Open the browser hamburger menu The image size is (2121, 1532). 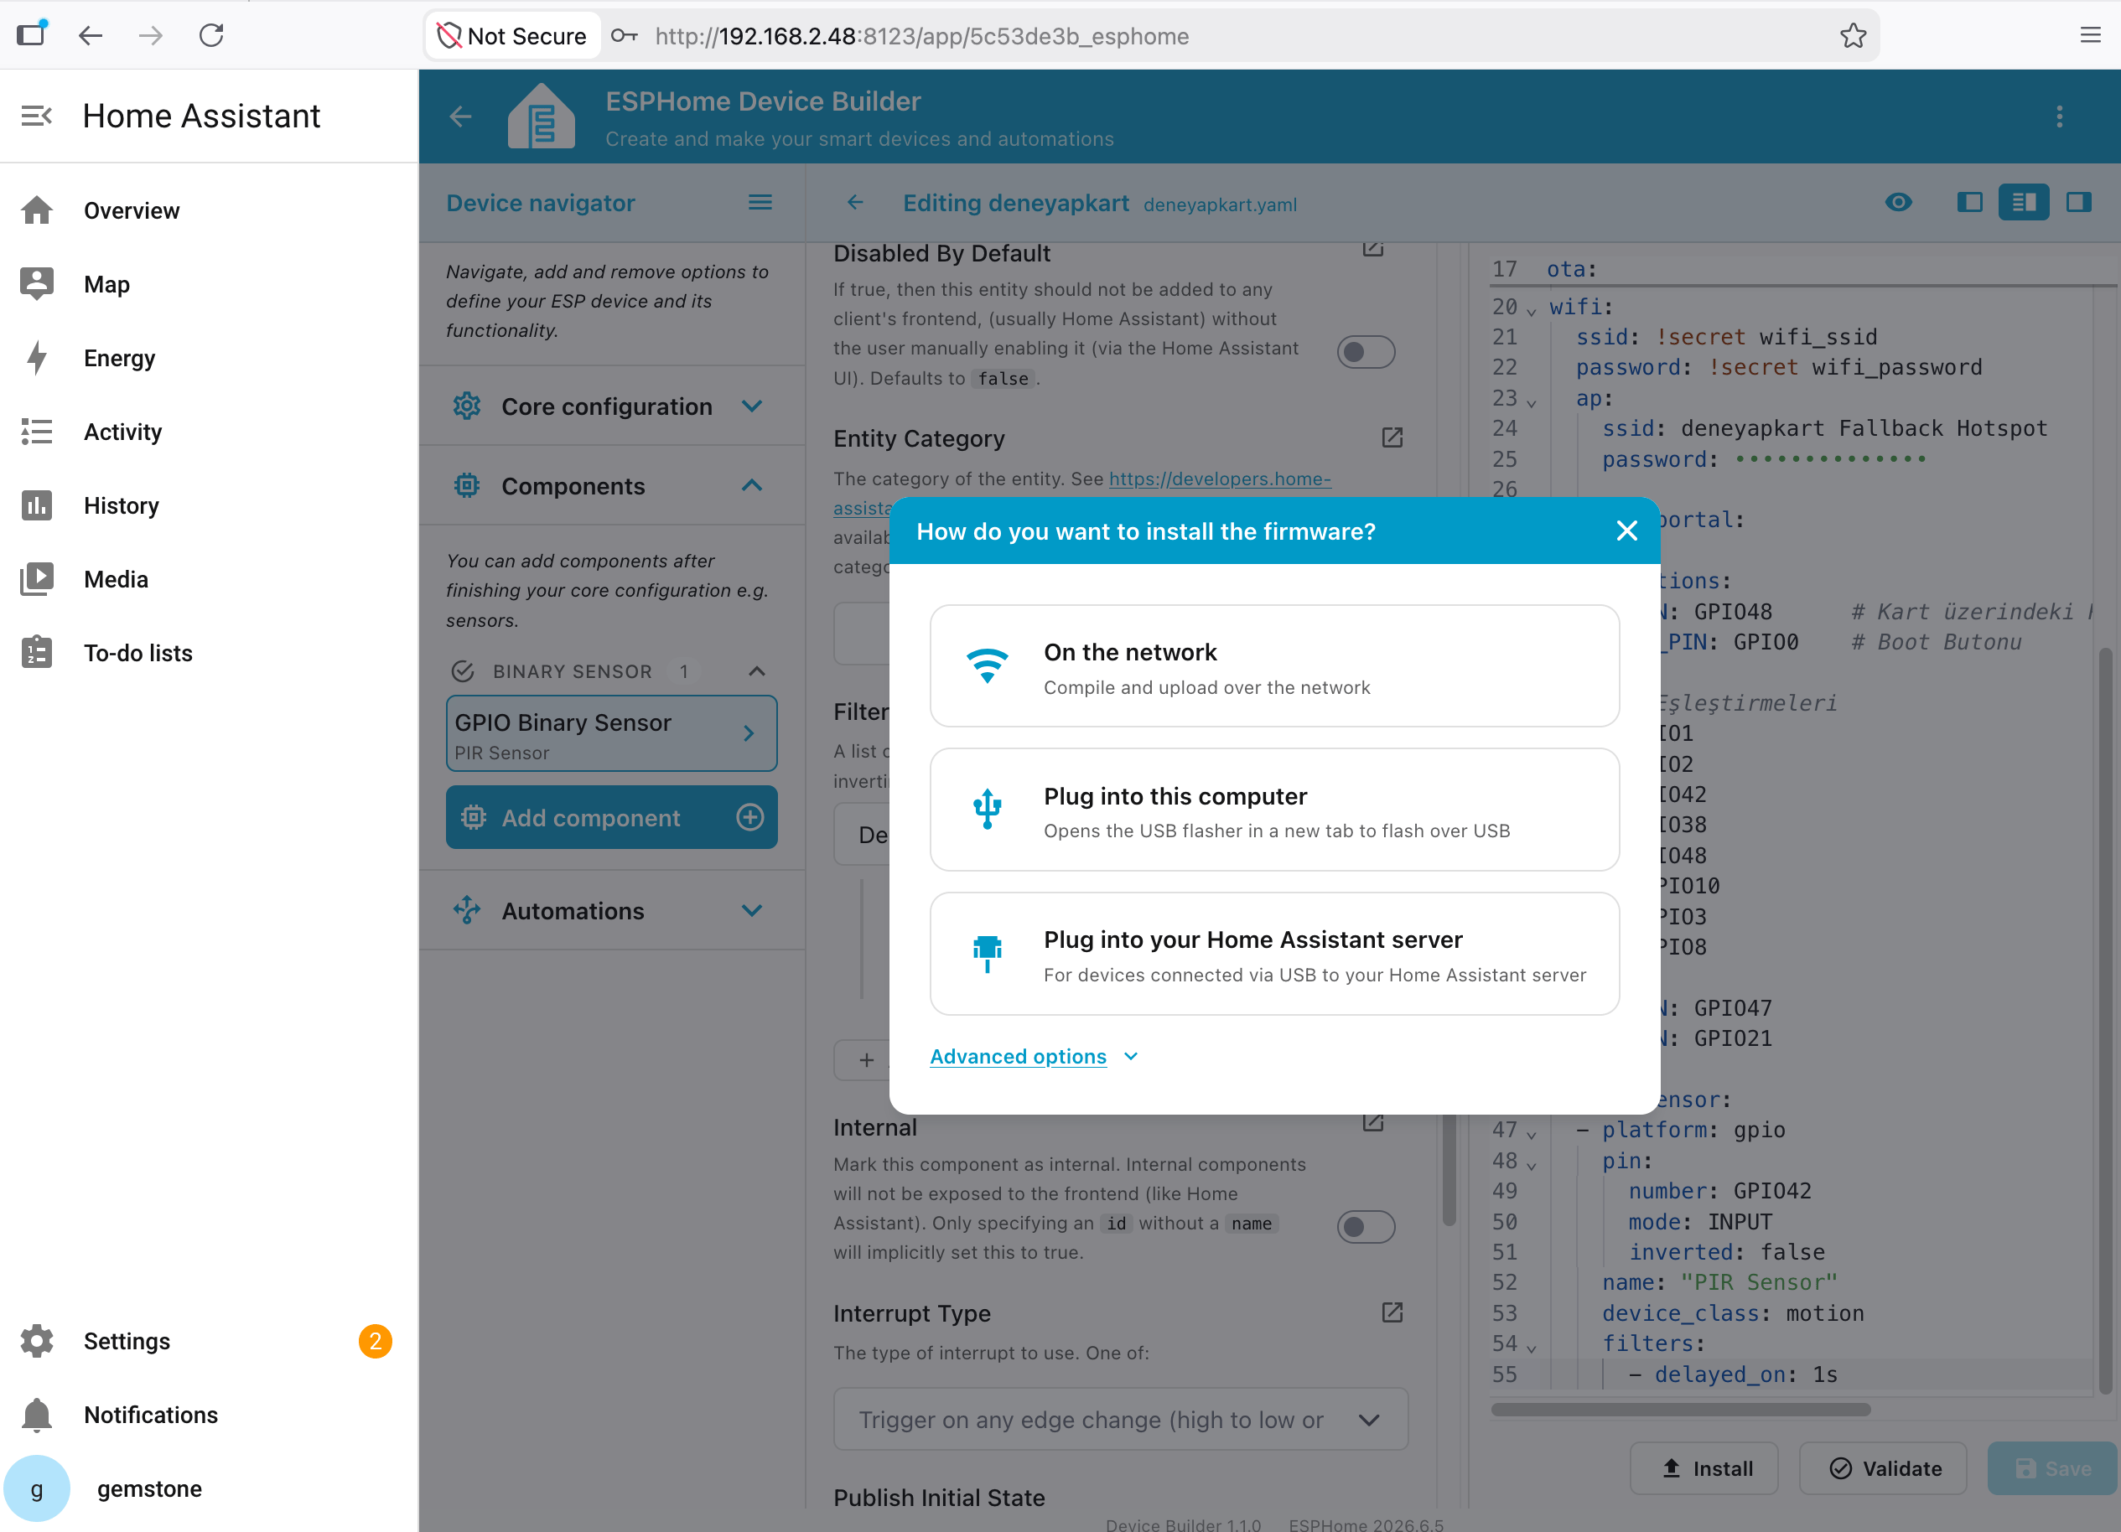pyautogui.click(x=2090, y=35)
